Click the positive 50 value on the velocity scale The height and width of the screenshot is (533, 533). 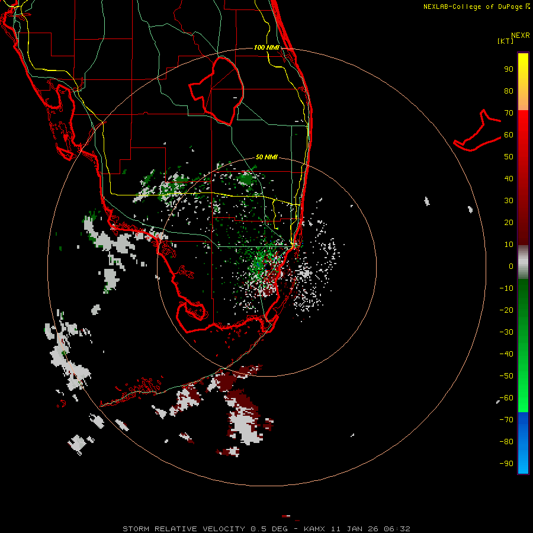pyautogui.click(x=509, y=157)
